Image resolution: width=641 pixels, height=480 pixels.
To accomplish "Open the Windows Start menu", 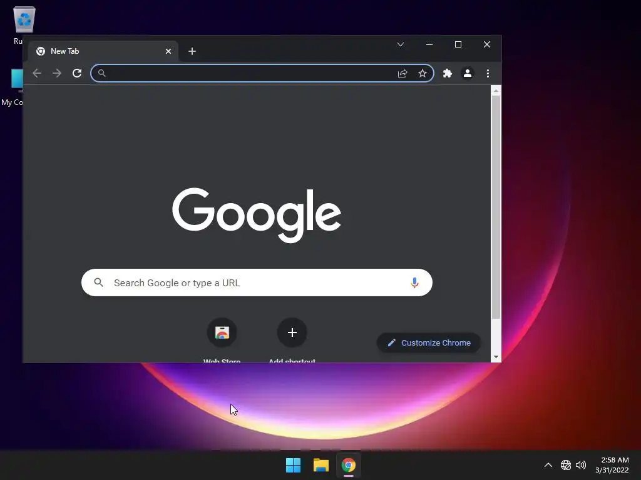I will pos(293,465).
